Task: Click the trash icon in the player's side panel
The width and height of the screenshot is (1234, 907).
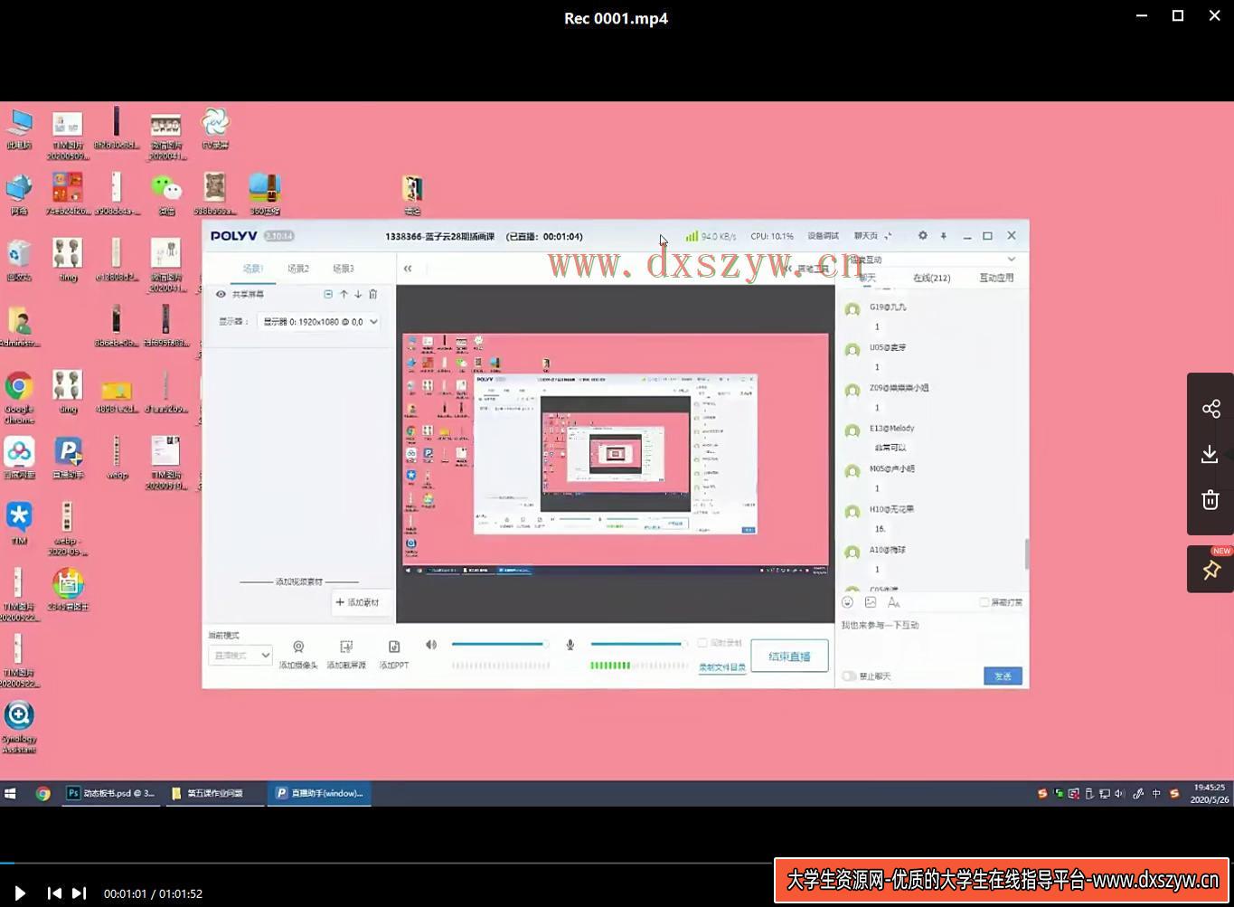Action: click(1210, 499)
